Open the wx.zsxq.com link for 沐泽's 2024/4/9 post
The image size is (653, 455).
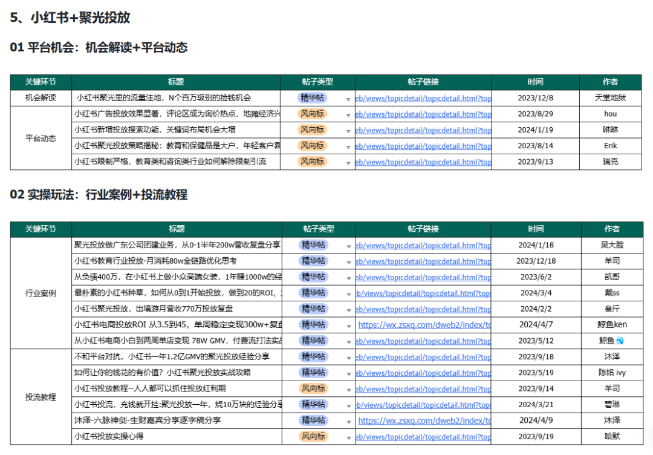pyautogui.click(x=423, y=421)
